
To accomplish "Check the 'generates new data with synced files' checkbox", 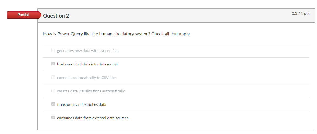I will click(x=53, y=50).
